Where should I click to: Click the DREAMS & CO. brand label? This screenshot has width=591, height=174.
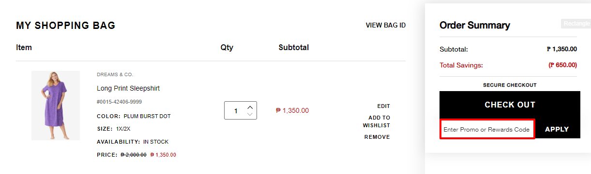[115, 75]
